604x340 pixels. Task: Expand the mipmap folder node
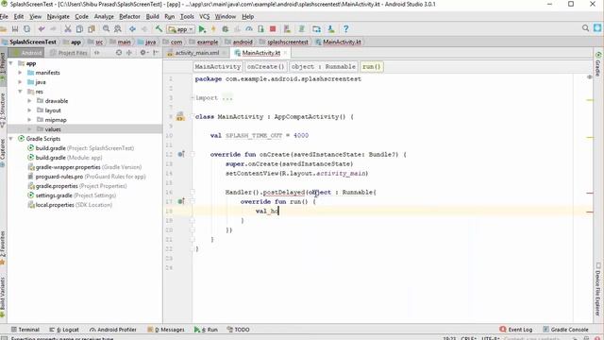point(29,120)
